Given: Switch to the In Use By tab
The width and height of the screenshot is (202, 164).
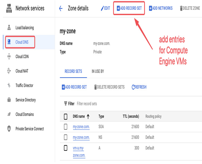Looking at the screenshot, I should [x=98, y=71].
